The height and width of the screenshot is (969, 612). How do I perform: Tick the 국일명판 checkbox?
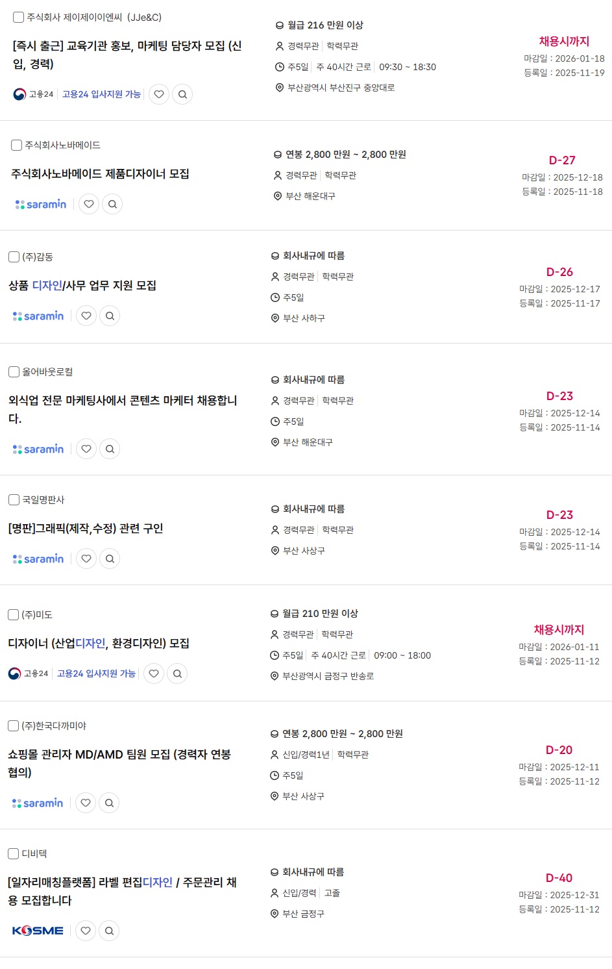click(14, 499)
